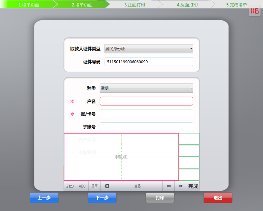Image resolution: width=263 pixels, height=211 pixels.
Task: Tap the 完成 done key
Action: pos(193,186)
